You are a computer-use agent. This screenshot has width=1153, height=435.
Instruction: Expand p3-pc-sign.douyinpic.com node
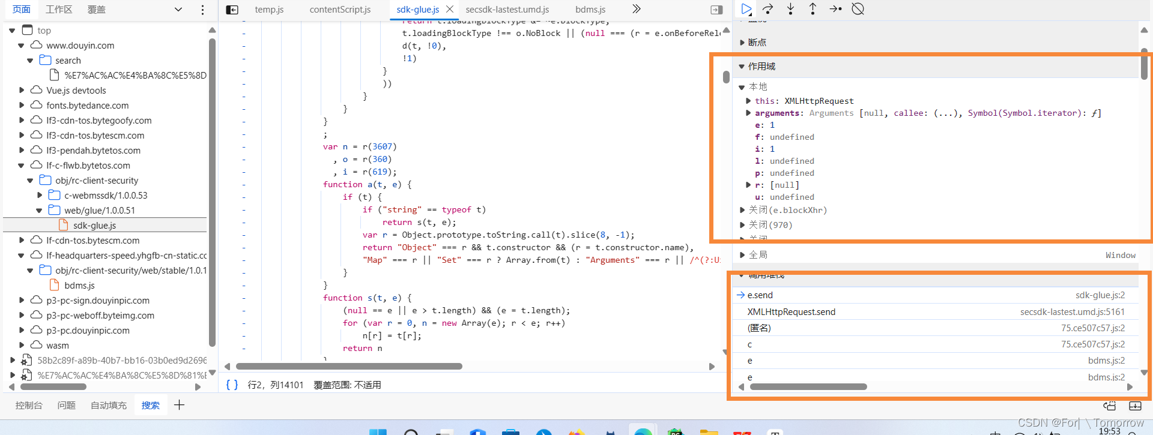(x=21, y=301)
